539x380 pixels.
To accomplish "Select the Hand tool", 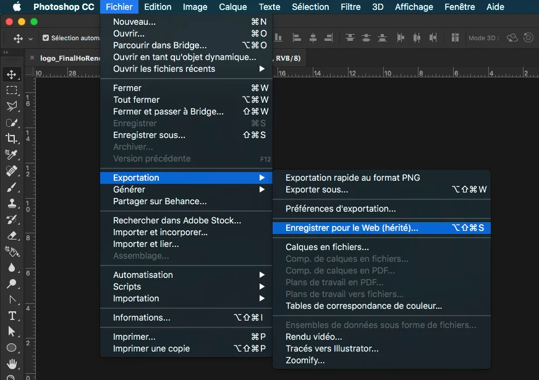I will [x=12, y=363].
